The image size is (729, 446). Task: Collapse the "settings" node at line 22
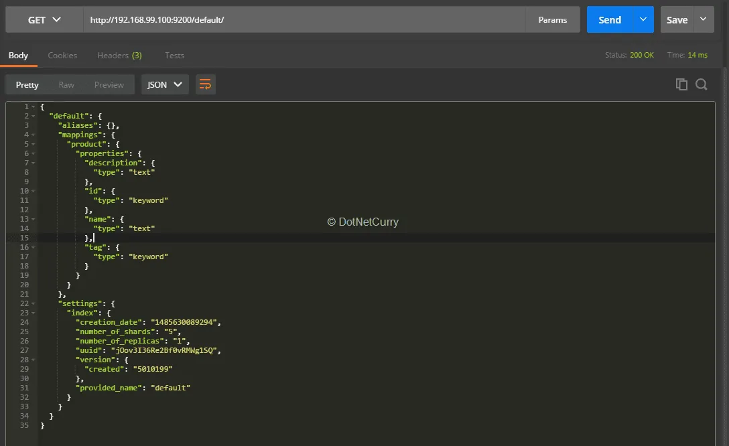[x=34, y=303]
